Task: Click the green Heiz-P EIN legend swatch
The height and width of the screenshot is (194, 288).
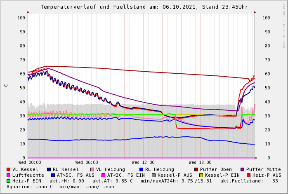Action: [8, 181]
